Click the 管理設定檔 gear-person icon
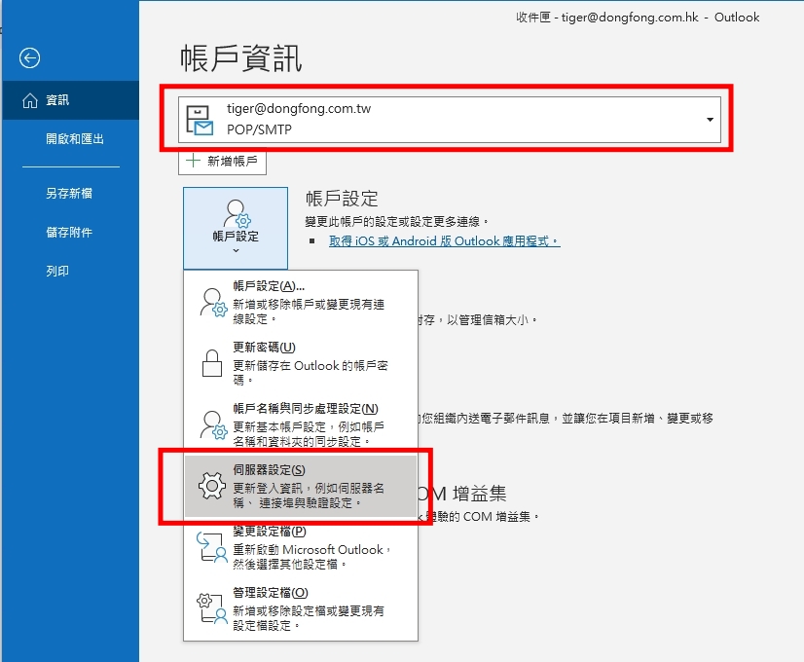Screen dimensions: 804x662 coord(211,608)
